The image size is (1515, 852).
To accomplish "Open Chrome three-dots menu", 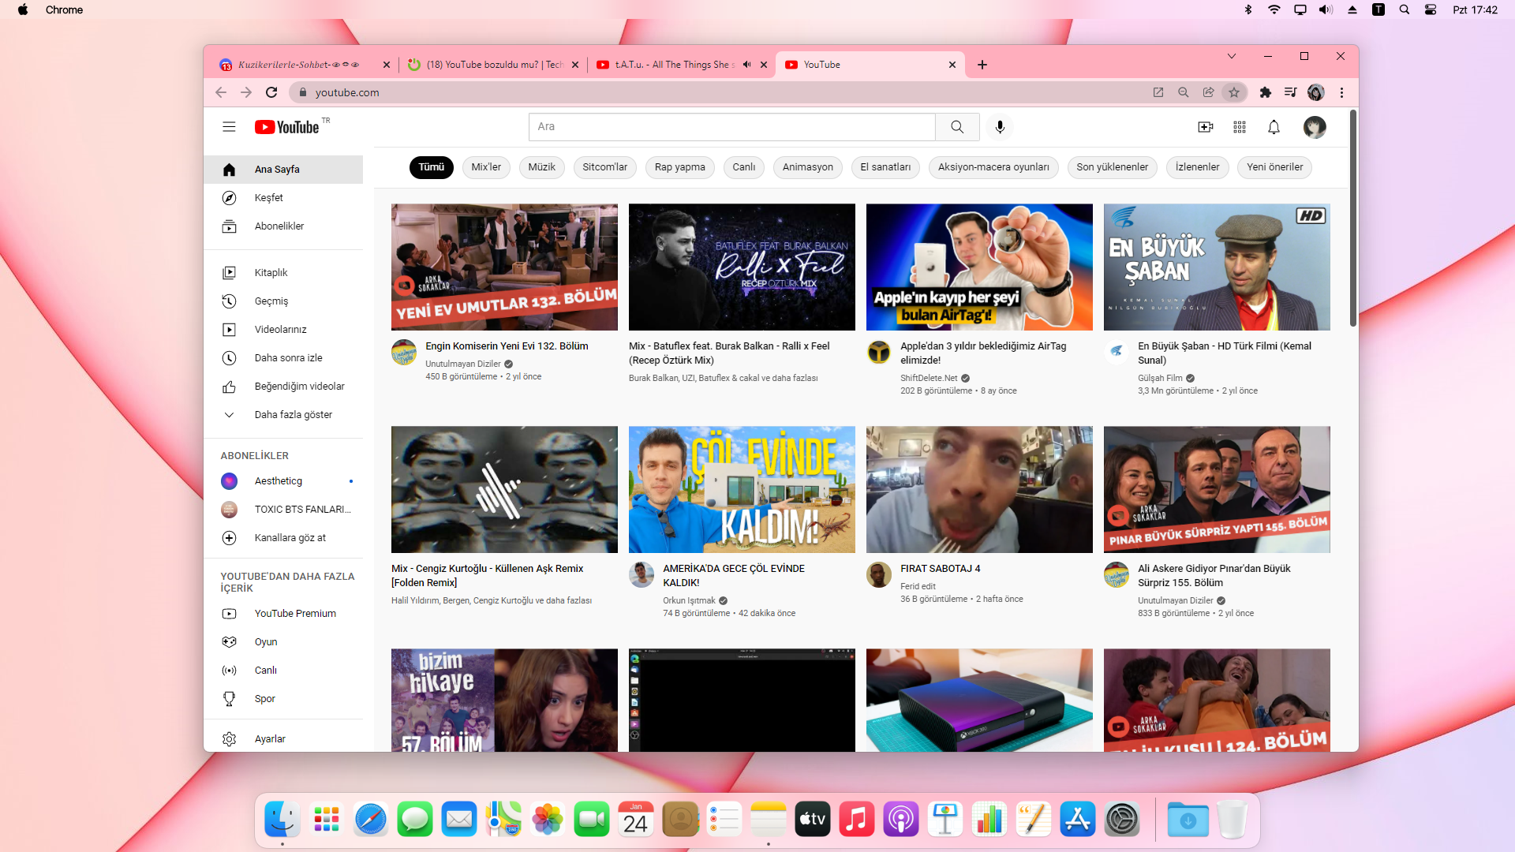I will tap(1341, 92).
